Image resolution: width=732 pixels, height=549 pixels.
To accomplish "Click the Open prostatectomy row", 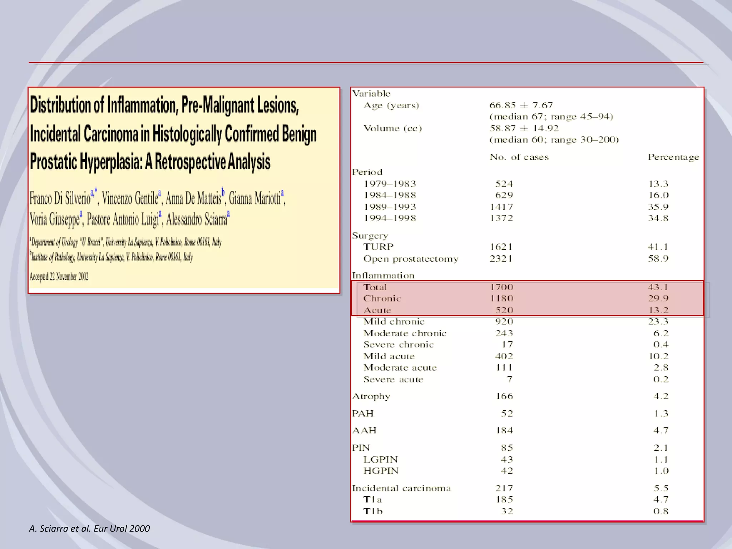I will point(411,259).
